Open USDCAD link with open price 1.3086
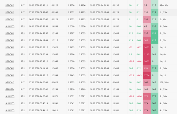 tap(10, 68)
